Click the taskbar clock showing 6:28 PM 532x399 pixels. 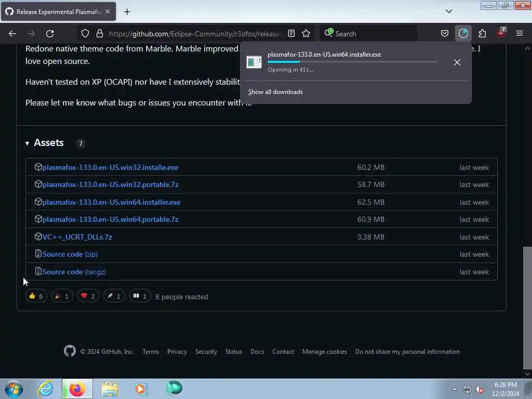pyautogui.click(x=506, y=389)
